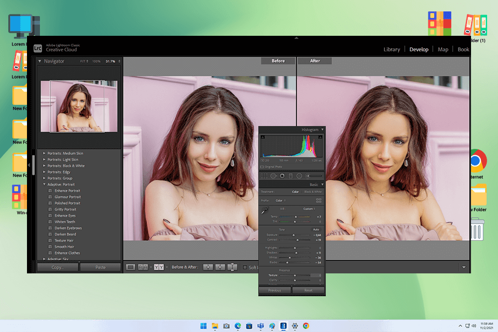Set Navigator zoom to 100%
Image resolution: width=498 pixels, height=332 pixels.
coord(96,61)
